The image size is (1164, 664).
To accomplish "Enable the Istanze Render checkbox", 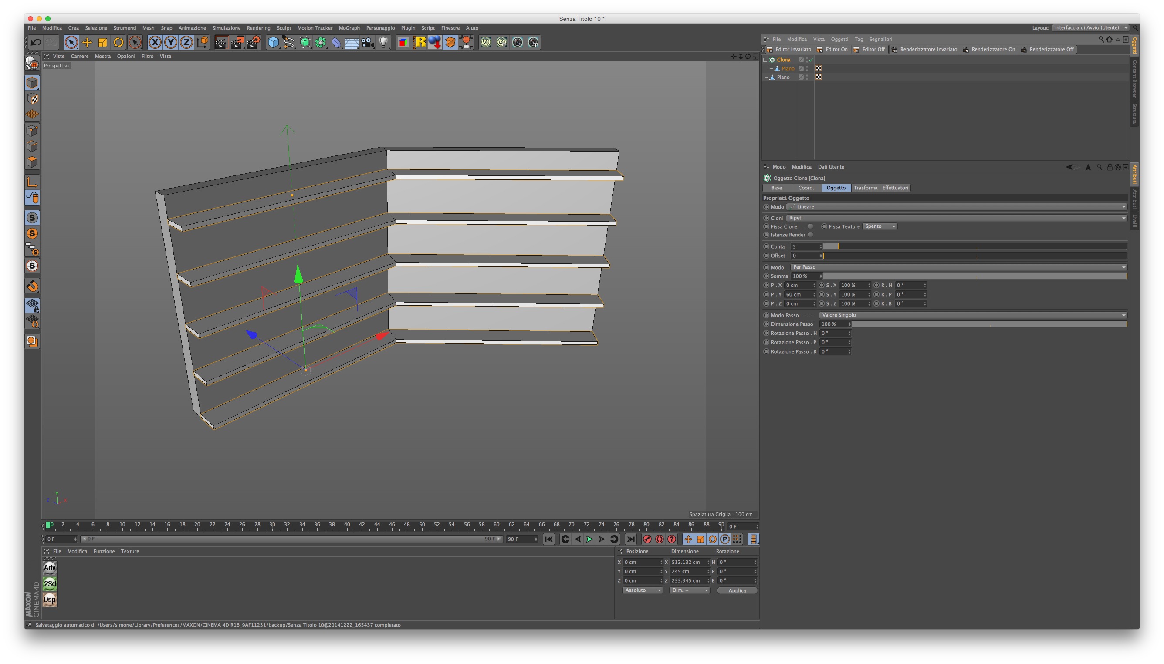I will point(810,235).
